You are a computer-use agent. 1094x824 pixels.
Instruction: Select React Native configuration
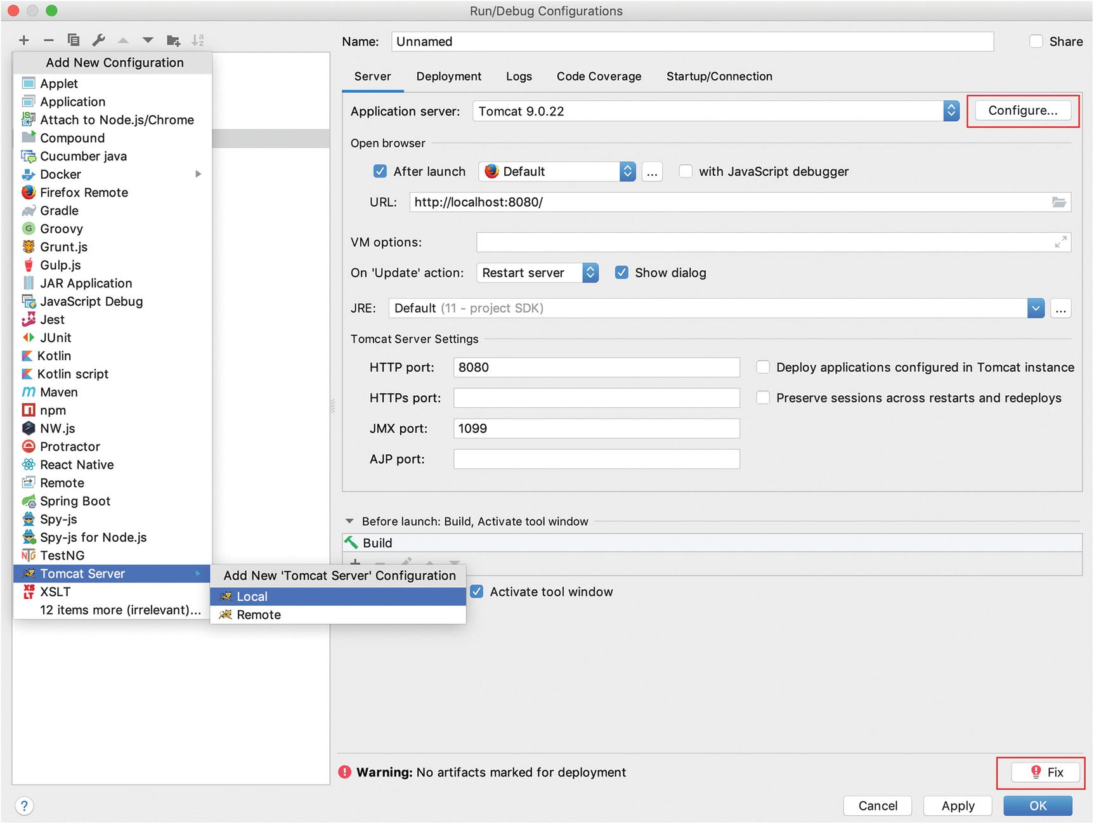click(x=112, y=465)
